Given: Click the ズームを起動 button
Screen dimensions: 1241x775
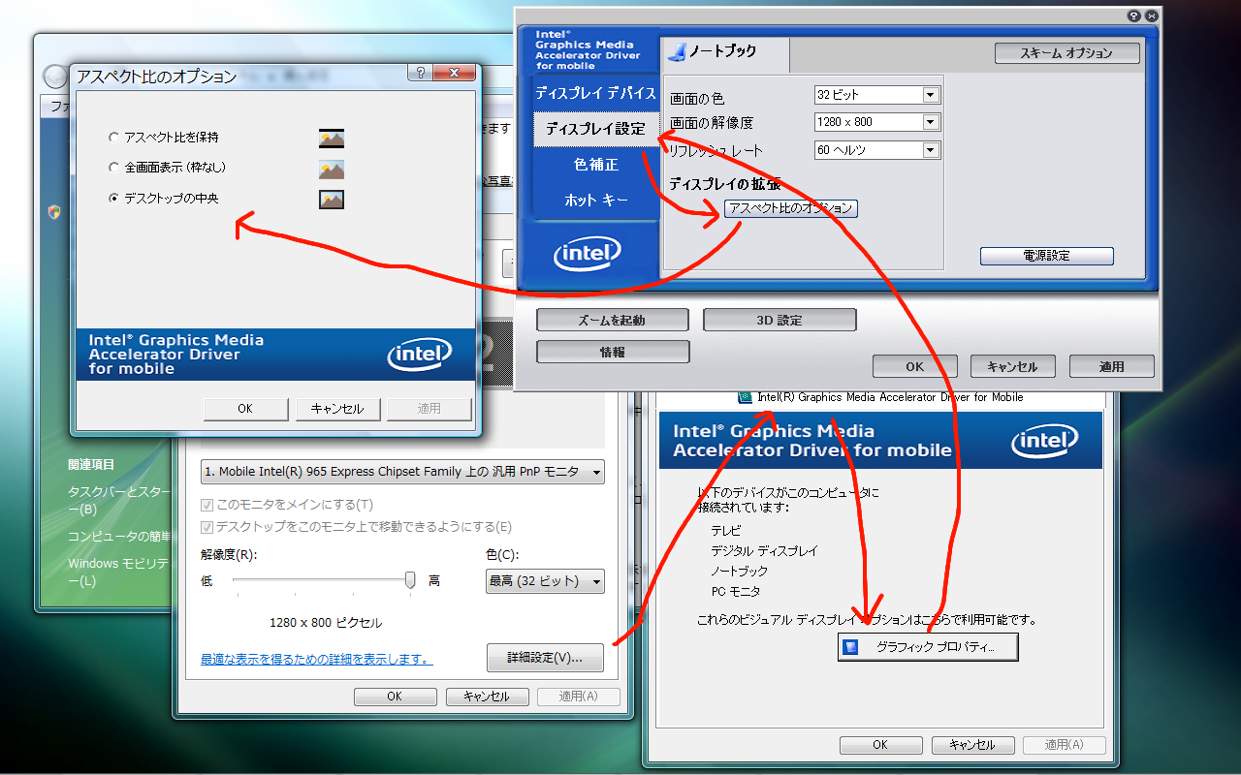Looking at the screenshot, I should click(612, 320).
